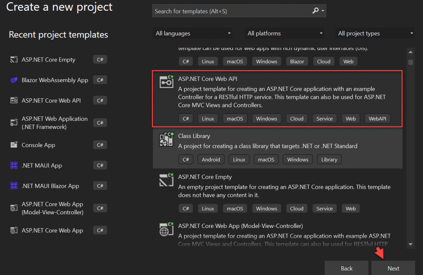Select Blazor WebAssembly App recent template text
This screenshot has height=275, width=423.
click(x=55, y=80)
